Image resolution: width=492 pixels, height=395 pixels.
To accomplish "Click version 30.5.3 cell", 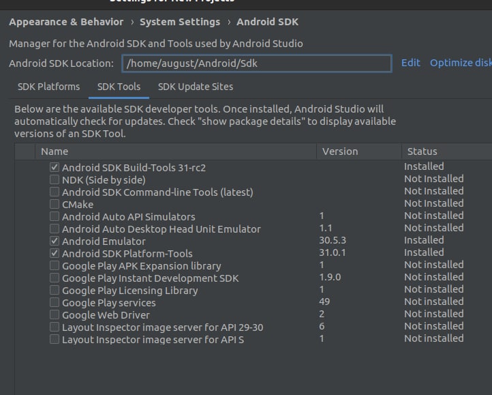I will tap(333, 240).
